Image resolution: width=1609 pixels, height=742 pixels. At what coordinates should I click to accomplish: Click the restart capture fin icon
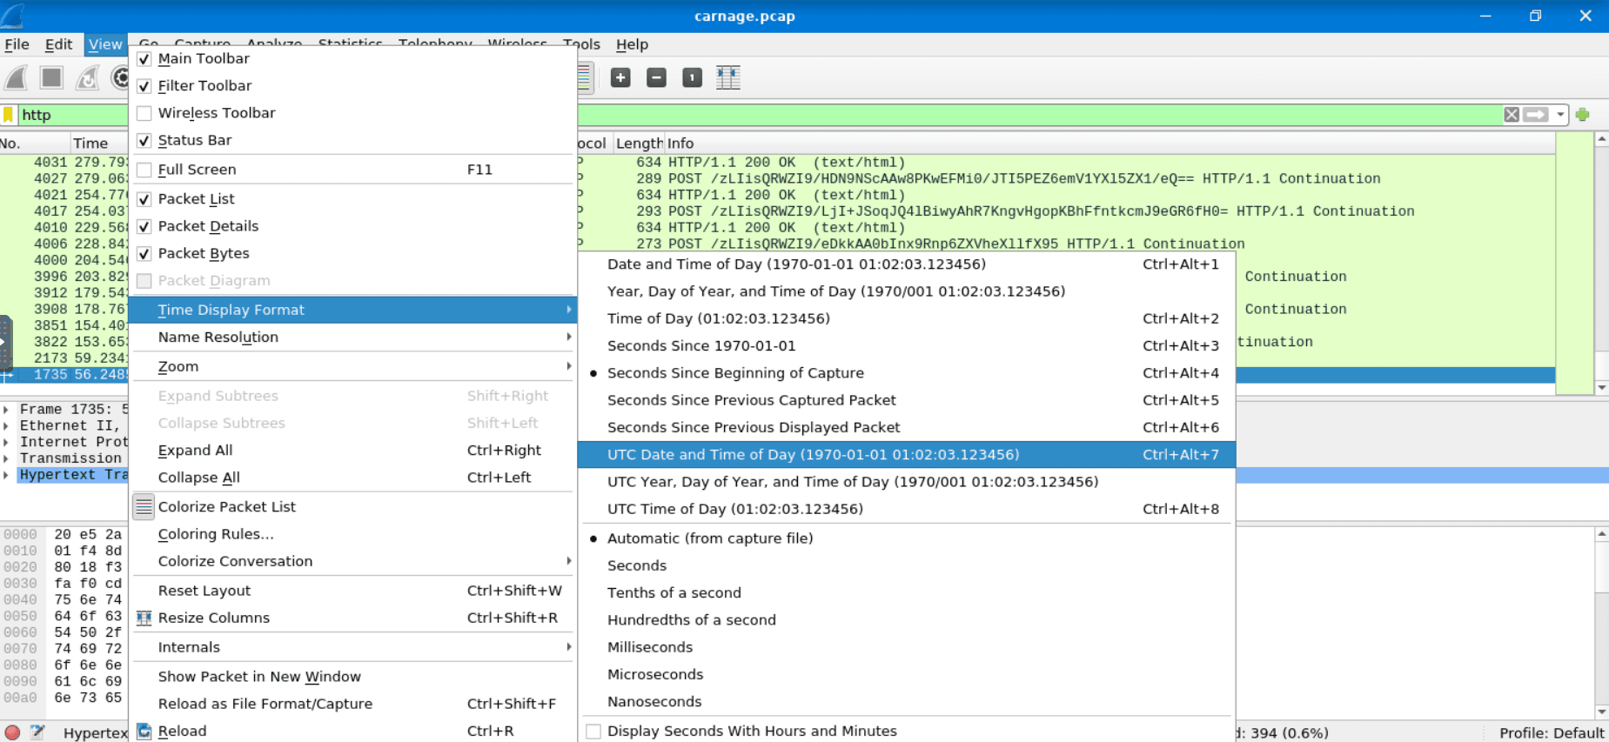click(x=87, y=78)
